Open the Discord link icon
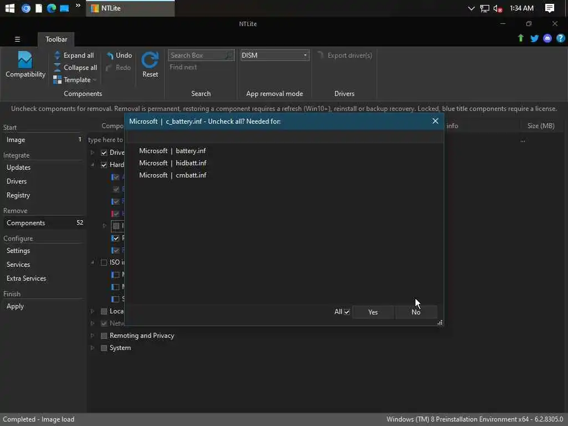The width and height of the screenshot is (568, 426). [547, 38]
